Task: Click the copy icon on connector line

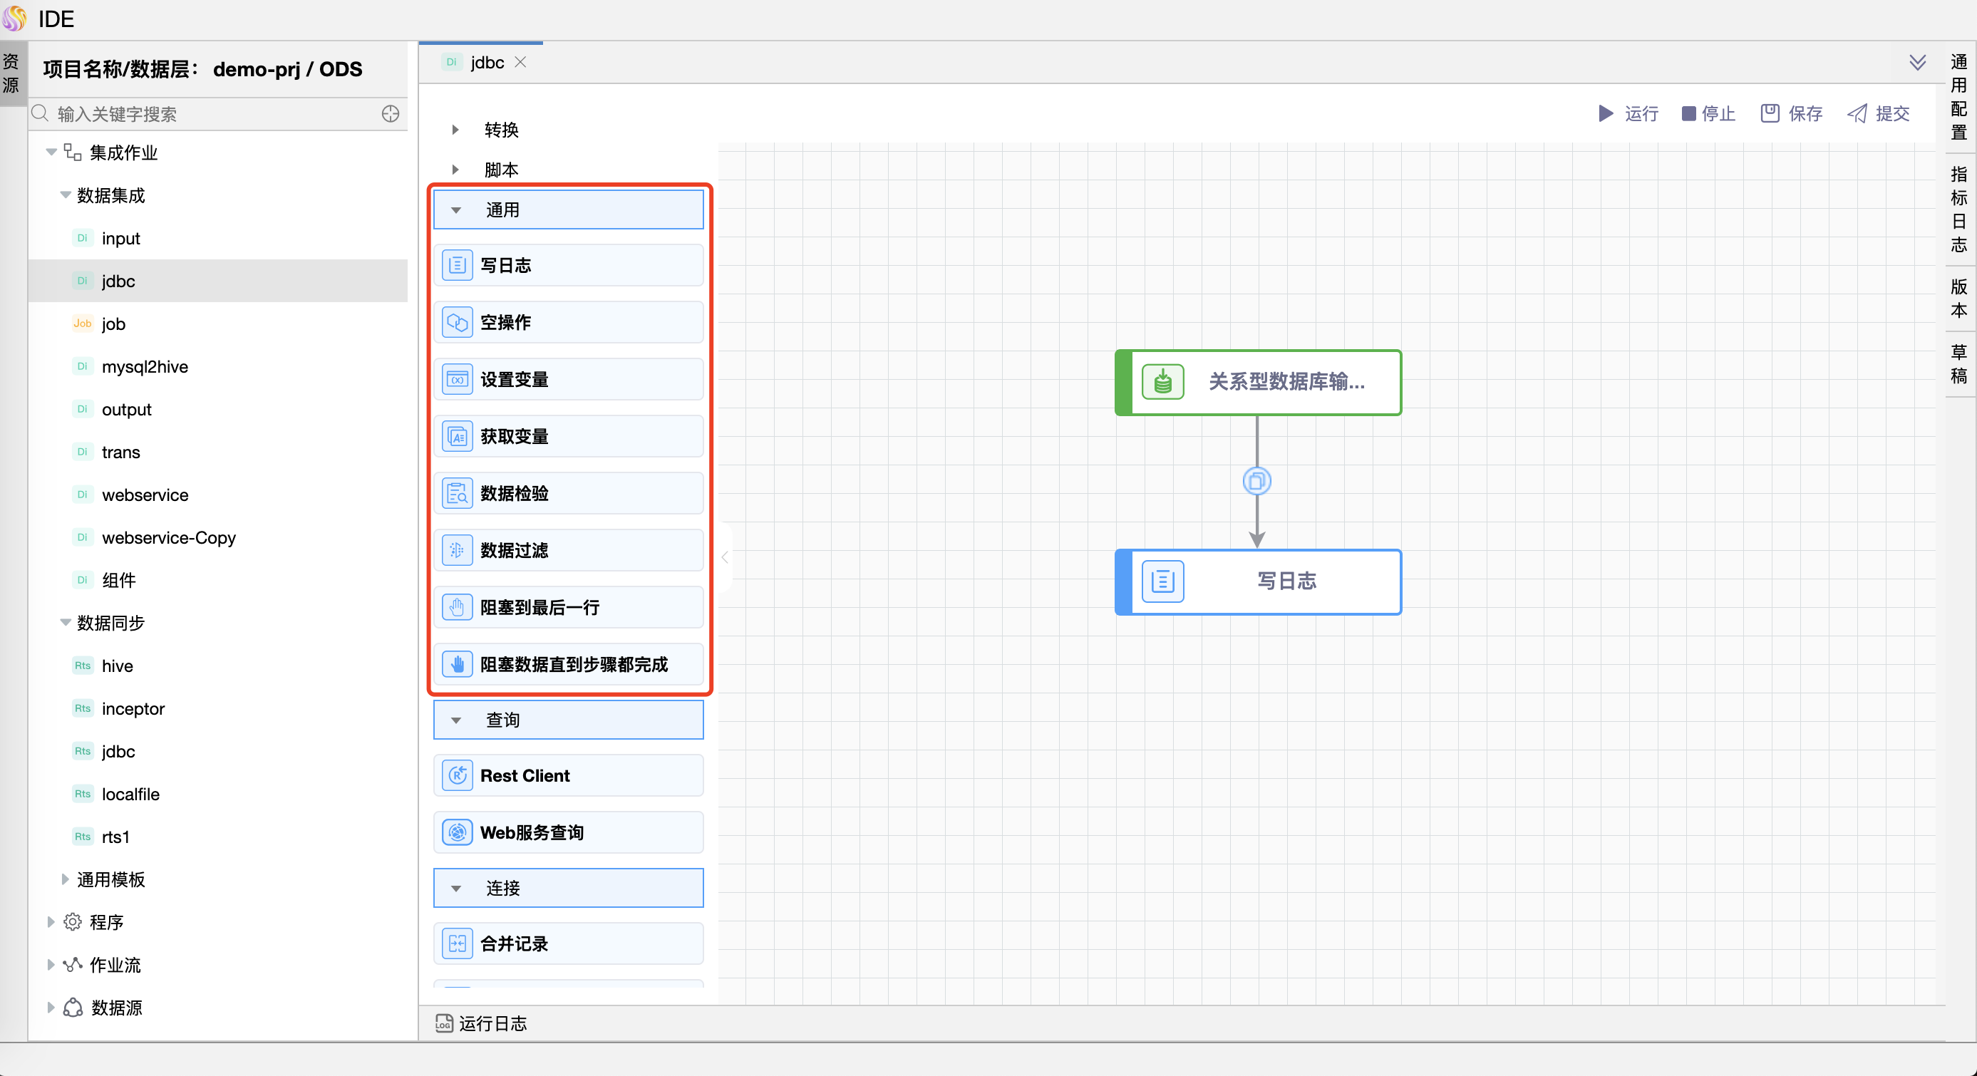Action: (1256, 481)
